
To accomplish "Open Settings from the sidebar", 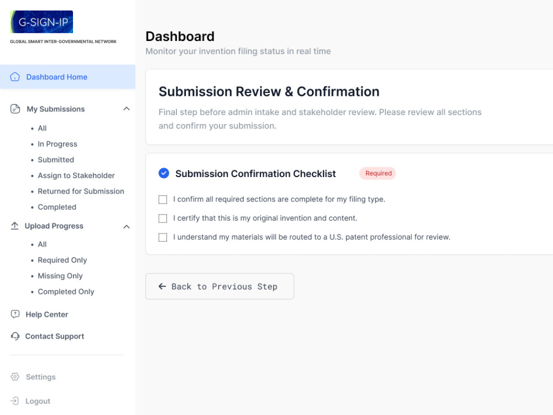I will coord(40,376).
